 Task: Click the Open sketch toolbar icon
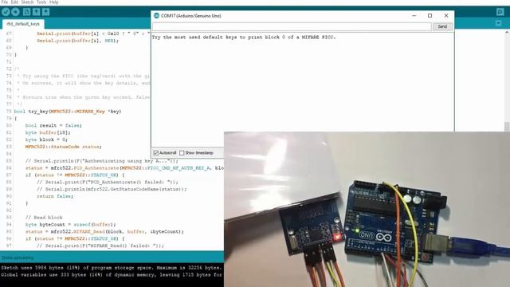(36, 12)
